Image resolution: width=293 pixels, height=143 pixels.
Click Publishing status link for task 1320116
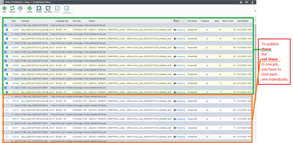[180, 119]
